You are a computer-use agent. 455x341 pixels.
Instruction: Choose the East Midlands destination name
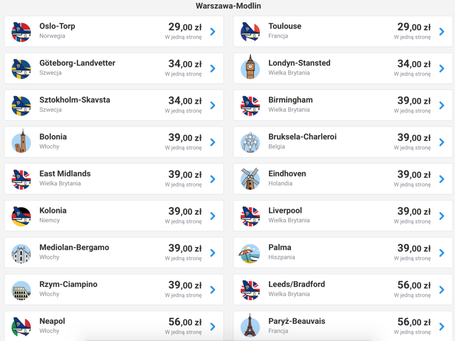click(65, 174)
